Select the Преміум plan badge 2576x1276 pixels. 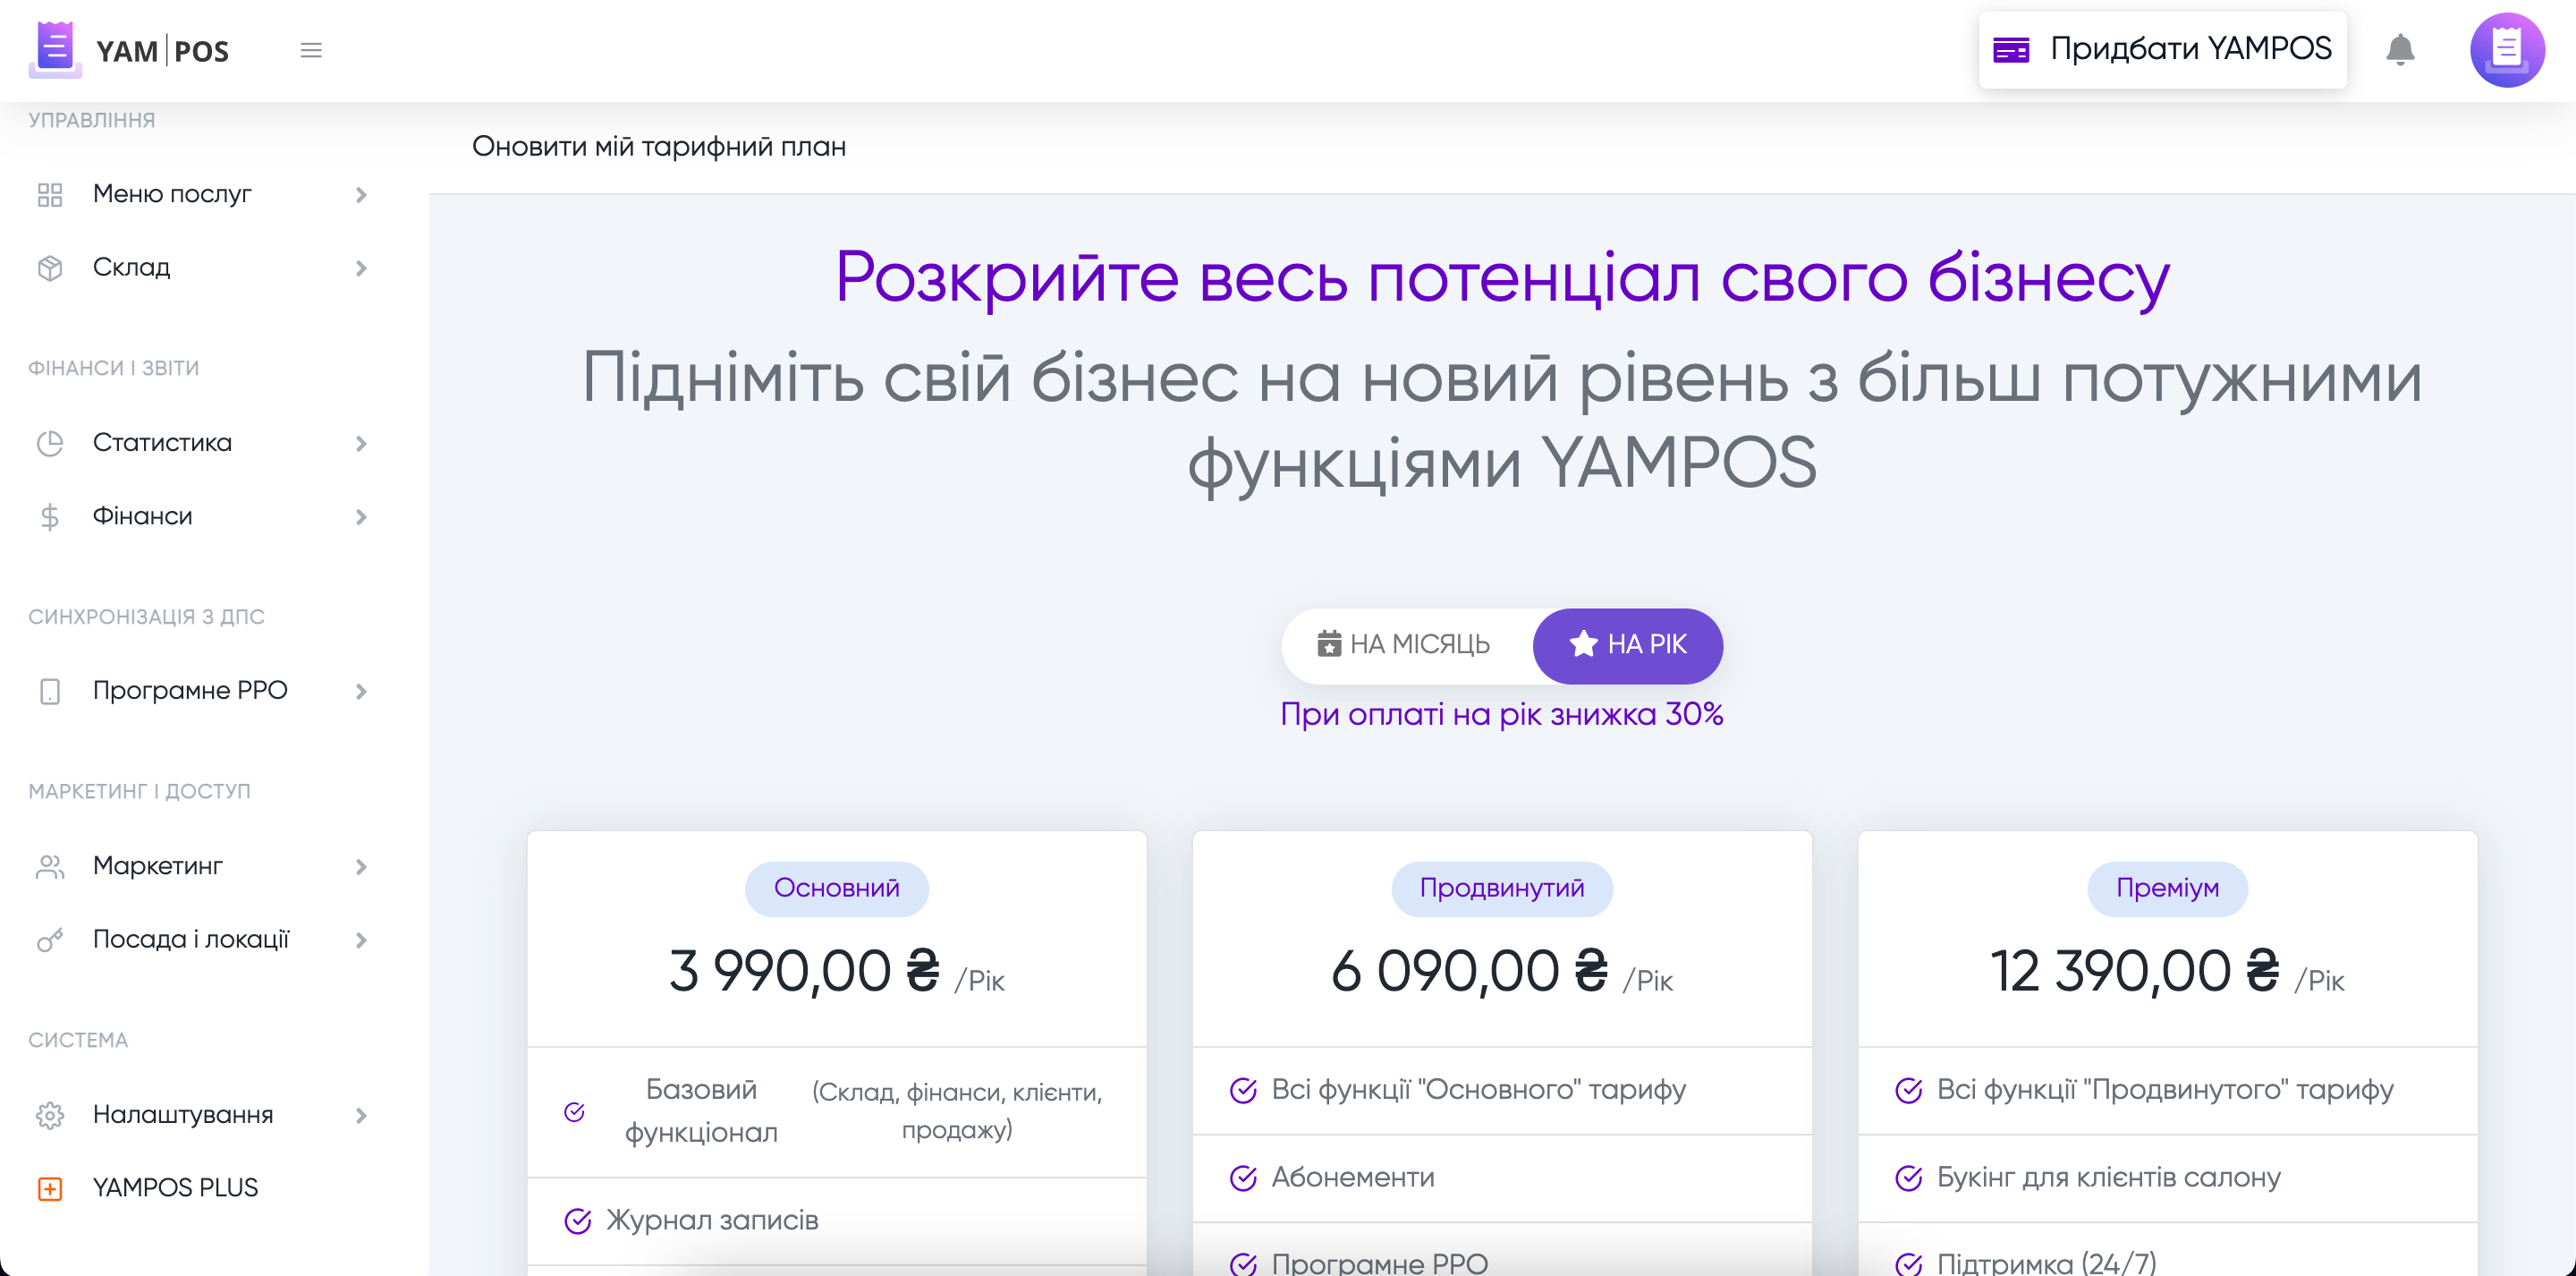click(x=2166, y=889)
